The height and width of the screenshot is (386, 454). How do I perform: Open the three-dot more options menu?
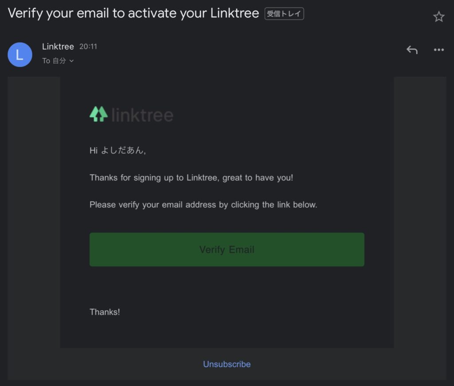tap(438, 50)
